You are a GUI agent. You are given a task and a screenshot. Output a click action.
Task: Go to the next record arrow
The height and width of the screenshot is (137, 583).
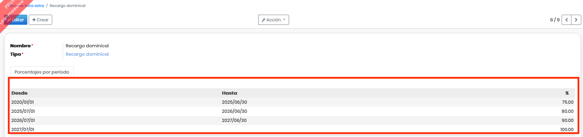[x=576, y=20]
